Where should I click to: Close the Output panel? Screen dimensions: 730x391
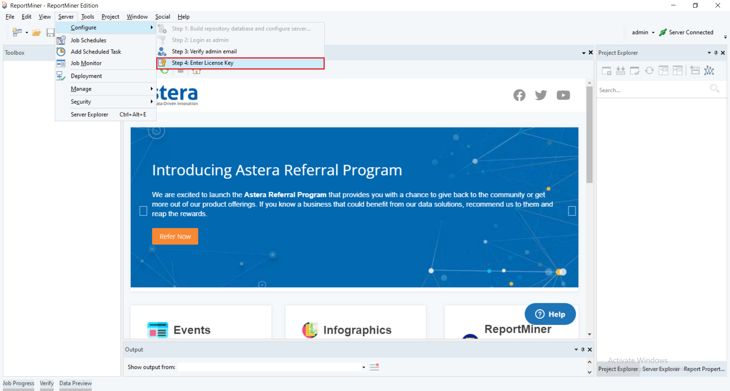click(590, 350)
